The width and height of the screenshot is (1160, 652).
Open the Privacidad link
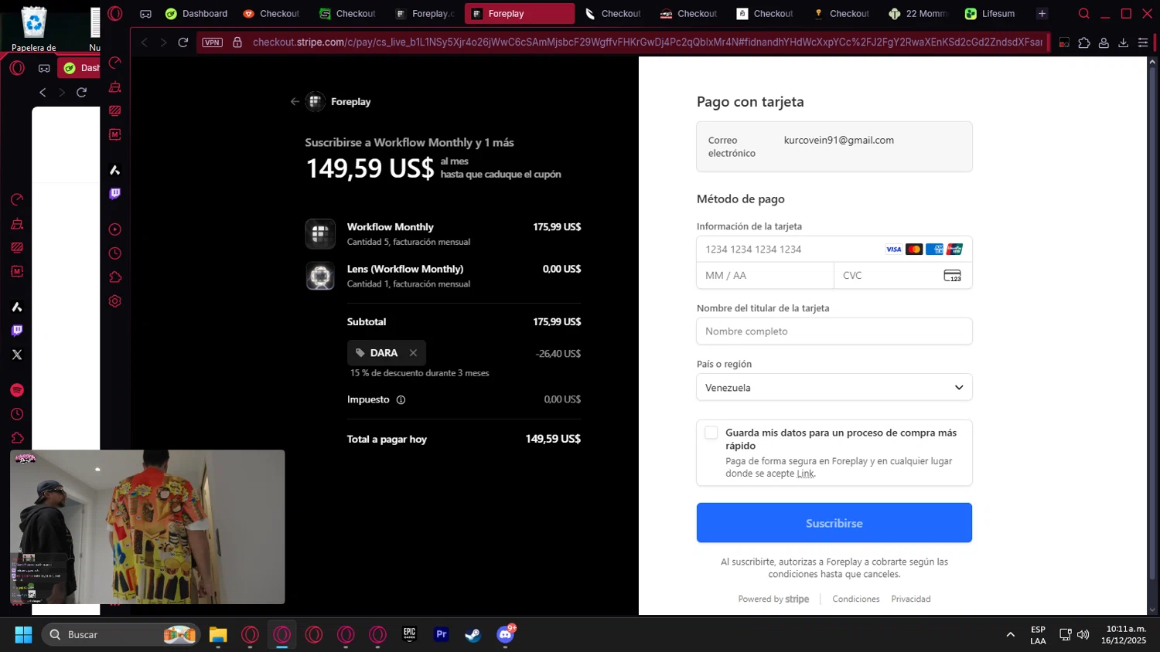(911, 599)
